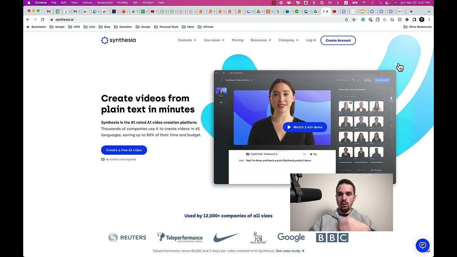This screenshot has height=257, width=457.
Task: Expand the Features dropdown
Action: coord(187,40)
